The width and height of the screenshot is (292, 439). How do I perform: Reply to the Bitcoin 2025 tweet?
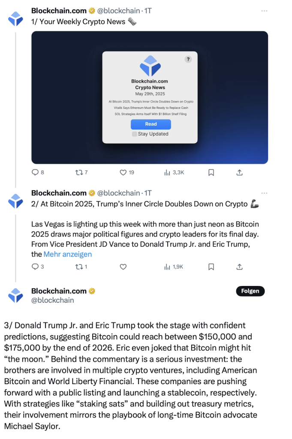coord(38,267)
